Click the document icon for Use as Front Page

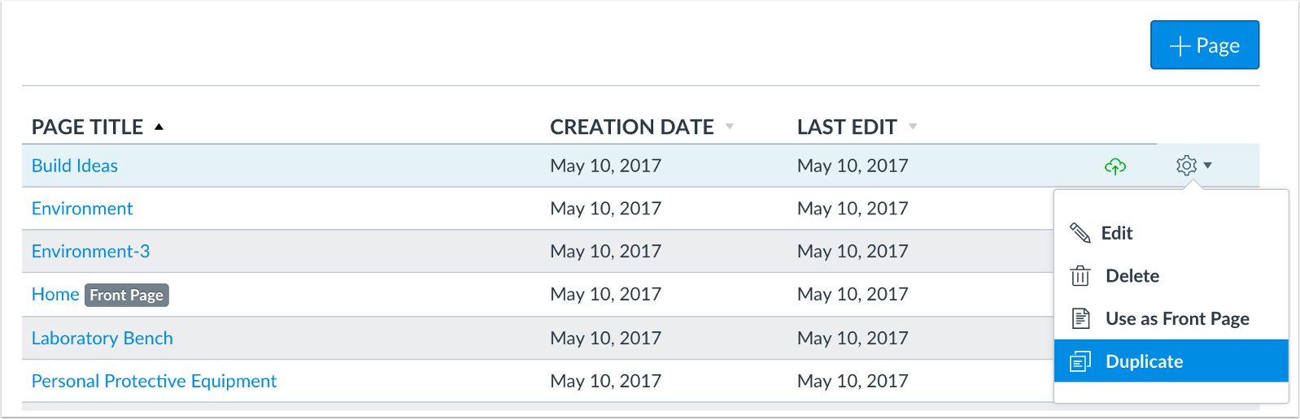1080,318
